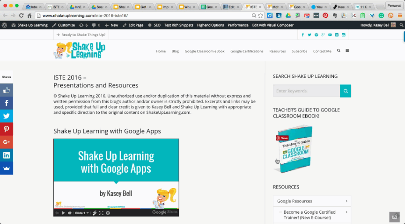Click the crown SumoMe button in sidebar

click(x=7, y=168)
